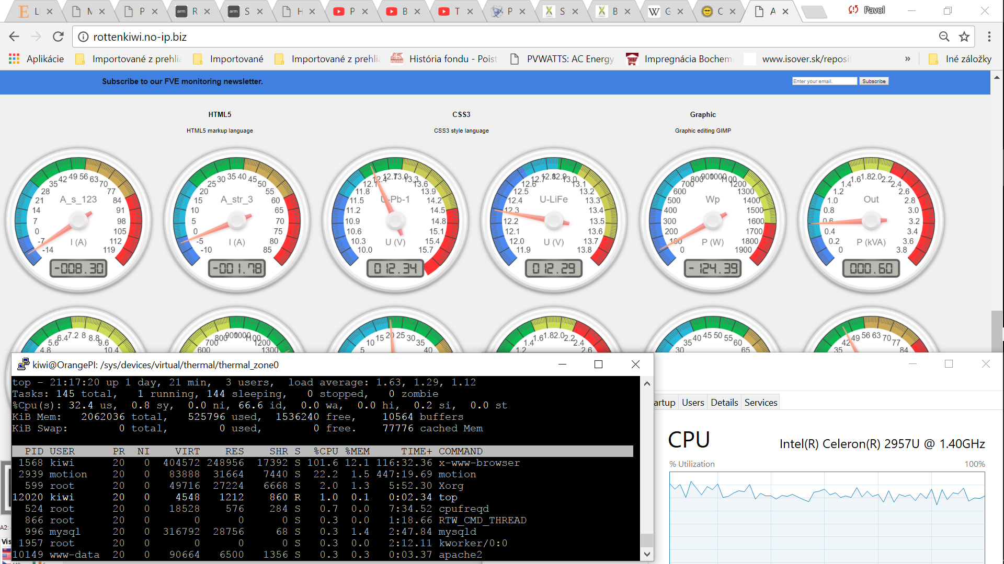Click the newsletter email input field
The width and height of the screenshot is (1004, 564).
click(x=824, y=81)
